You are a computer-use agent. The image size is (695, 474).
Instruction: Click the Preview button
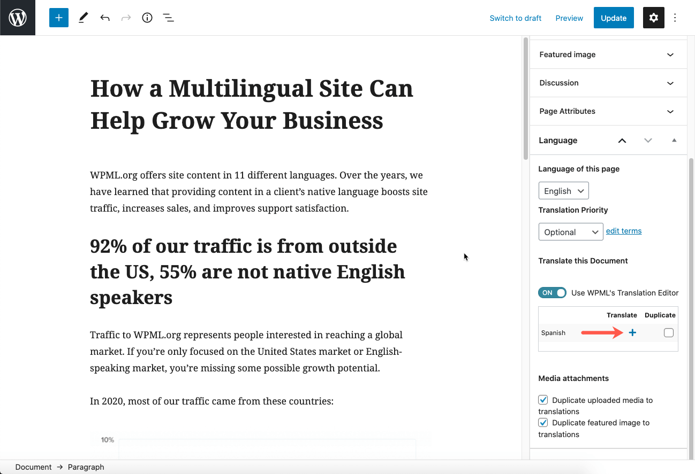click(x=569, y=18)
